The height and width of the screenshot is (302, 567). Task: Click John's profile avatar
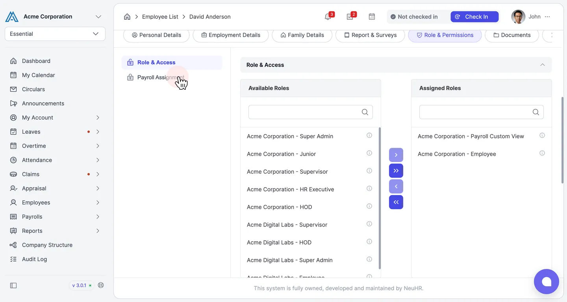(x=518, y=17)
